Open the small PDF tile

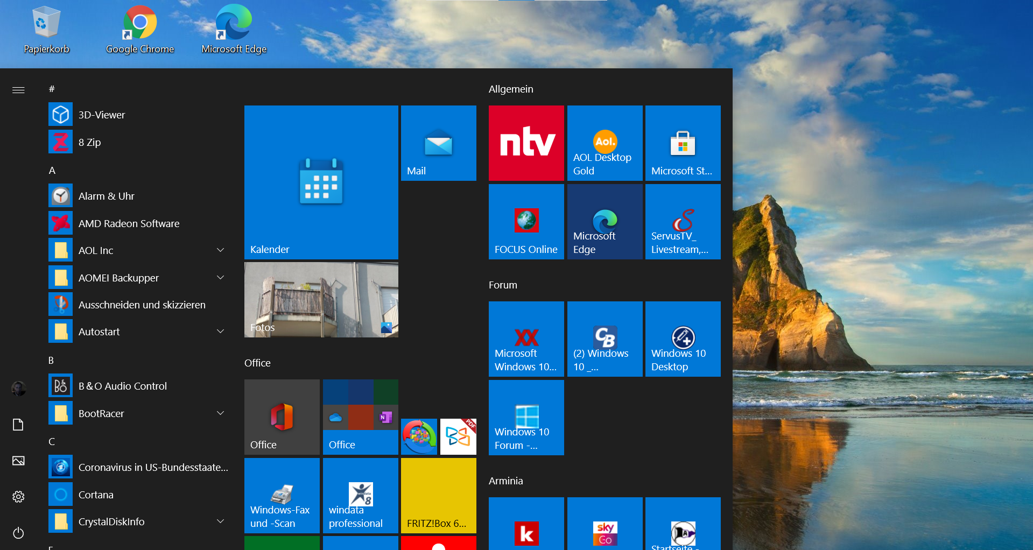(458, 436)
